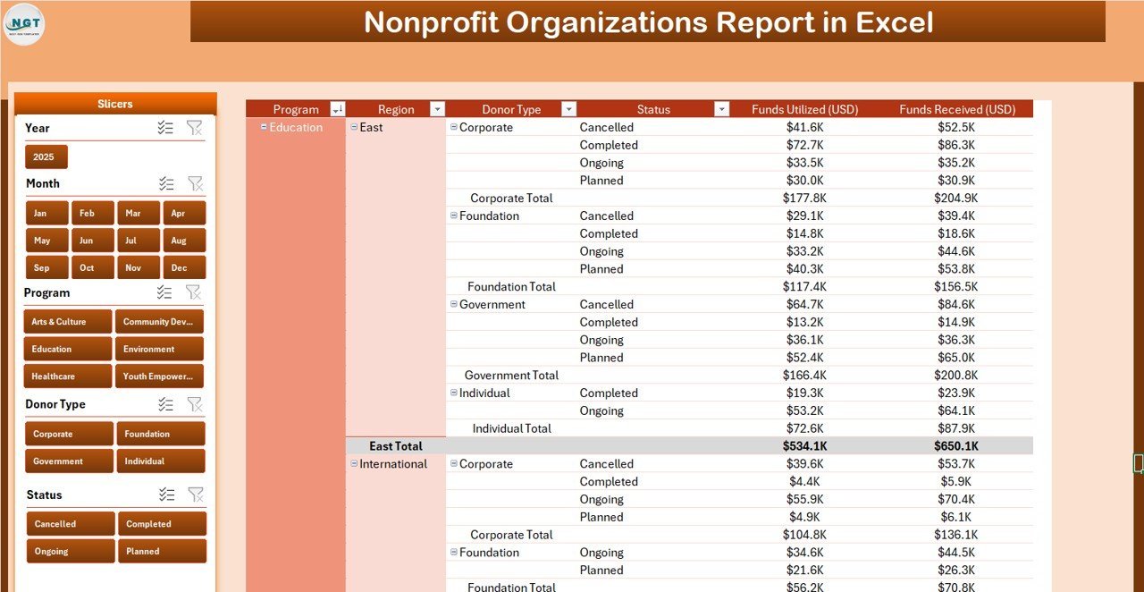
Task: Choose the 2025 year slicer button
Action: (x=46, y=156)
